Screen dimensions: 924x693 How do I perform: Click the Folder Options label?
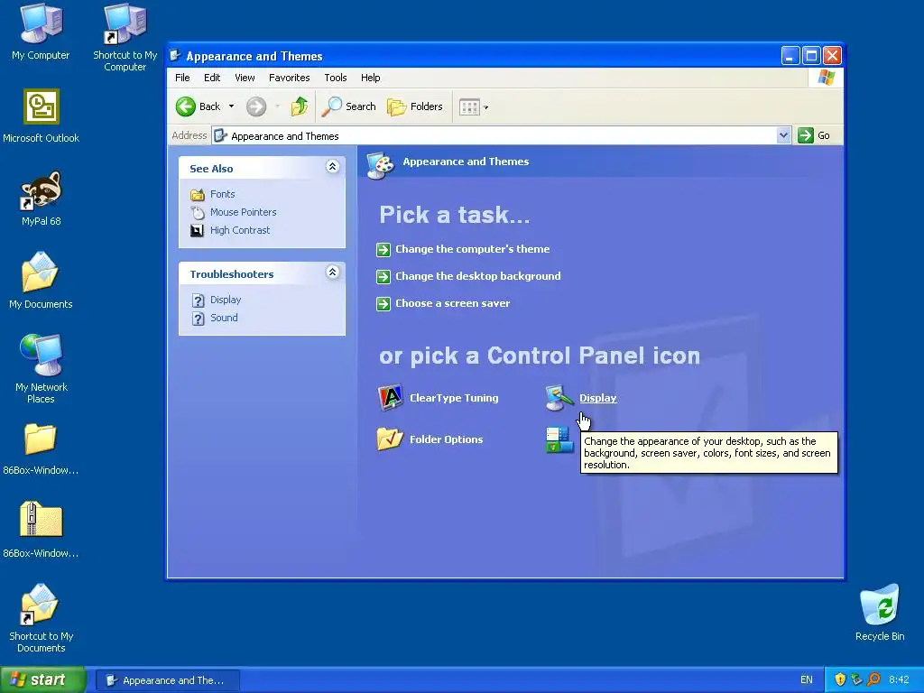tap(446, 439)
